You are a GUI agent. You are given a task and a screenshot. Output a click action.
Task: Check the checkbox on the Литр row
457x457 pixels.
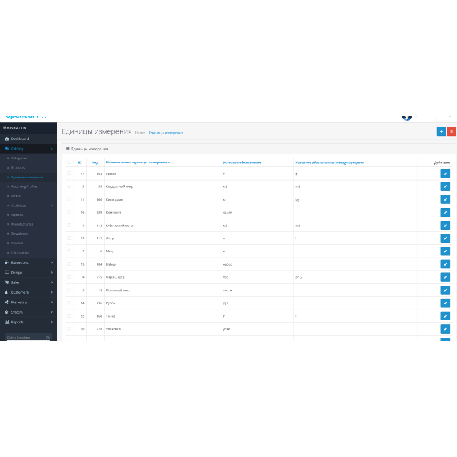pyautogui.click(x=70, y=238)
